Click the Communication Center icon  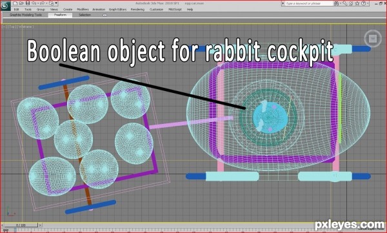coord(352,3)
